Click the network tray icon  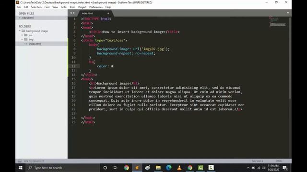(259, 168)
